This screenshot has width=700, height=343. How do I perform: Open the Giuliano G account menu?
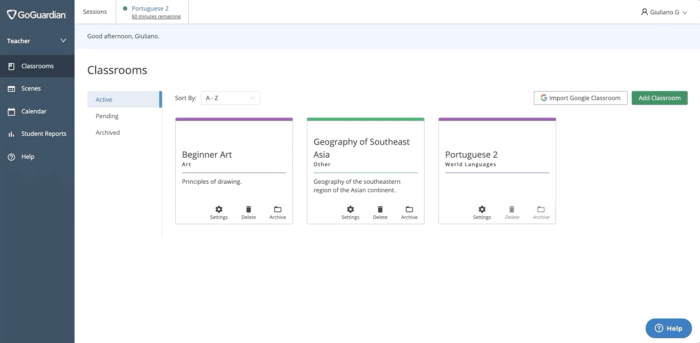(664, 12)
